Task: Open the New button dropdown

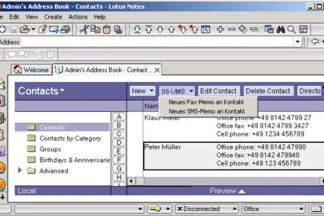Action: (152, 91)
